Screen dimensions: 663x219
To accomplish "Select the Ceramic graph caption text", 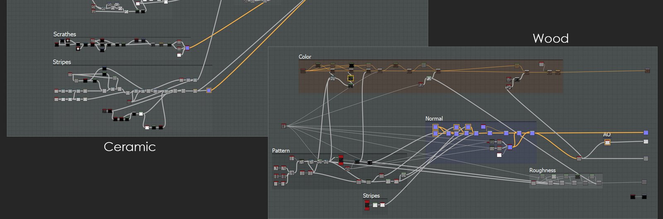I will pyautogui.click(x=130, y=147).
